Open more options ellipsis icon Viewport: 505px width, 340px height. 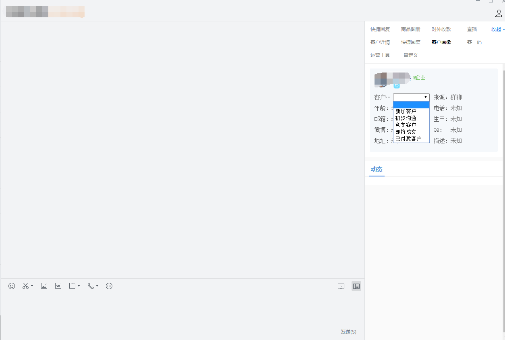109,286
